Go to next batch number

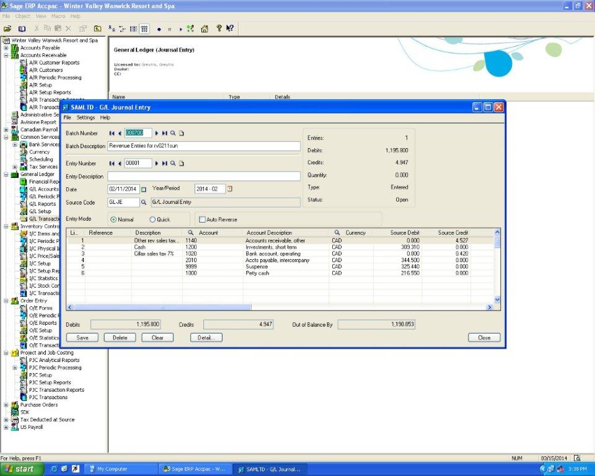(156, 133)
